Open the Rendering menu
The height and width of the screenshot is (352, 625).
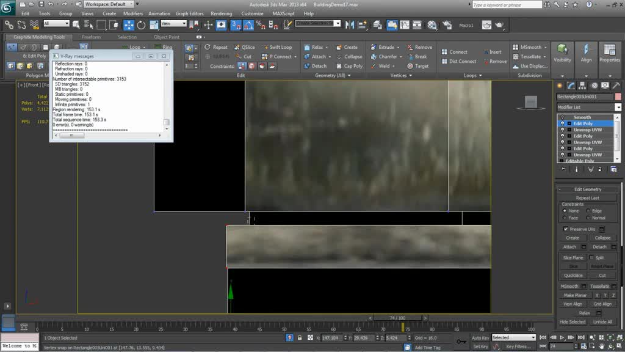(221, 13)
